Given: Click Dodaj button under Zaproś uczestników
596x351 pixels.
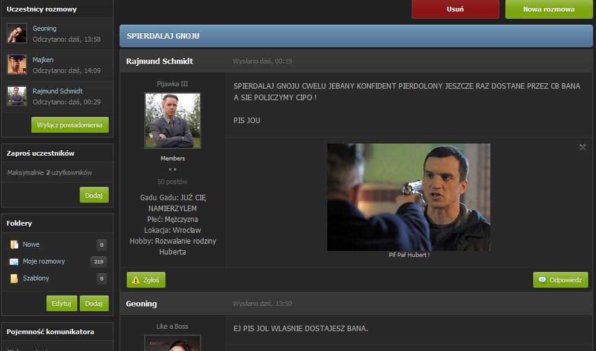Looking at the screenshot, I should [x=94, y=195].
